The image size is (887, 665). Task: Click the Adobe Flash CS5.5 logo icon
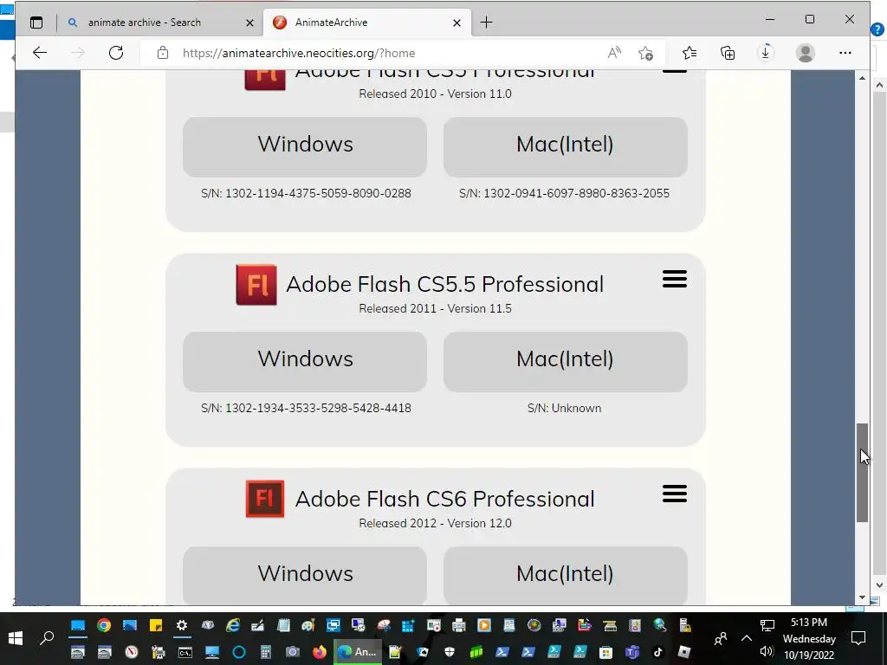tap(256, 285)
